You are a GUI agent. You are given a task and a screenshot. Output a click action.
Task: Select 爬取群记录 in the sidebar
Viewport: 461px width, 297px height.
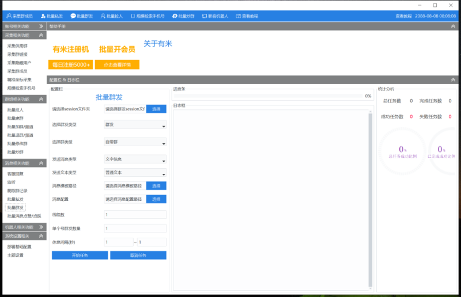[x=17, y=191]
